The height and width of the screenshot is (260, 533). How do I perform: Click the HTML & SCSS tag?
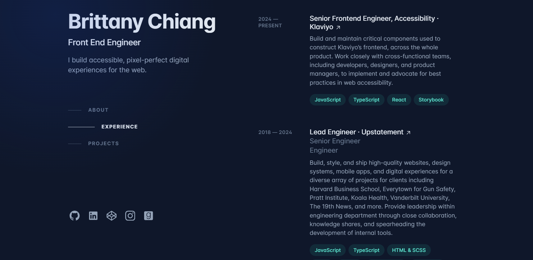(409, 250)
